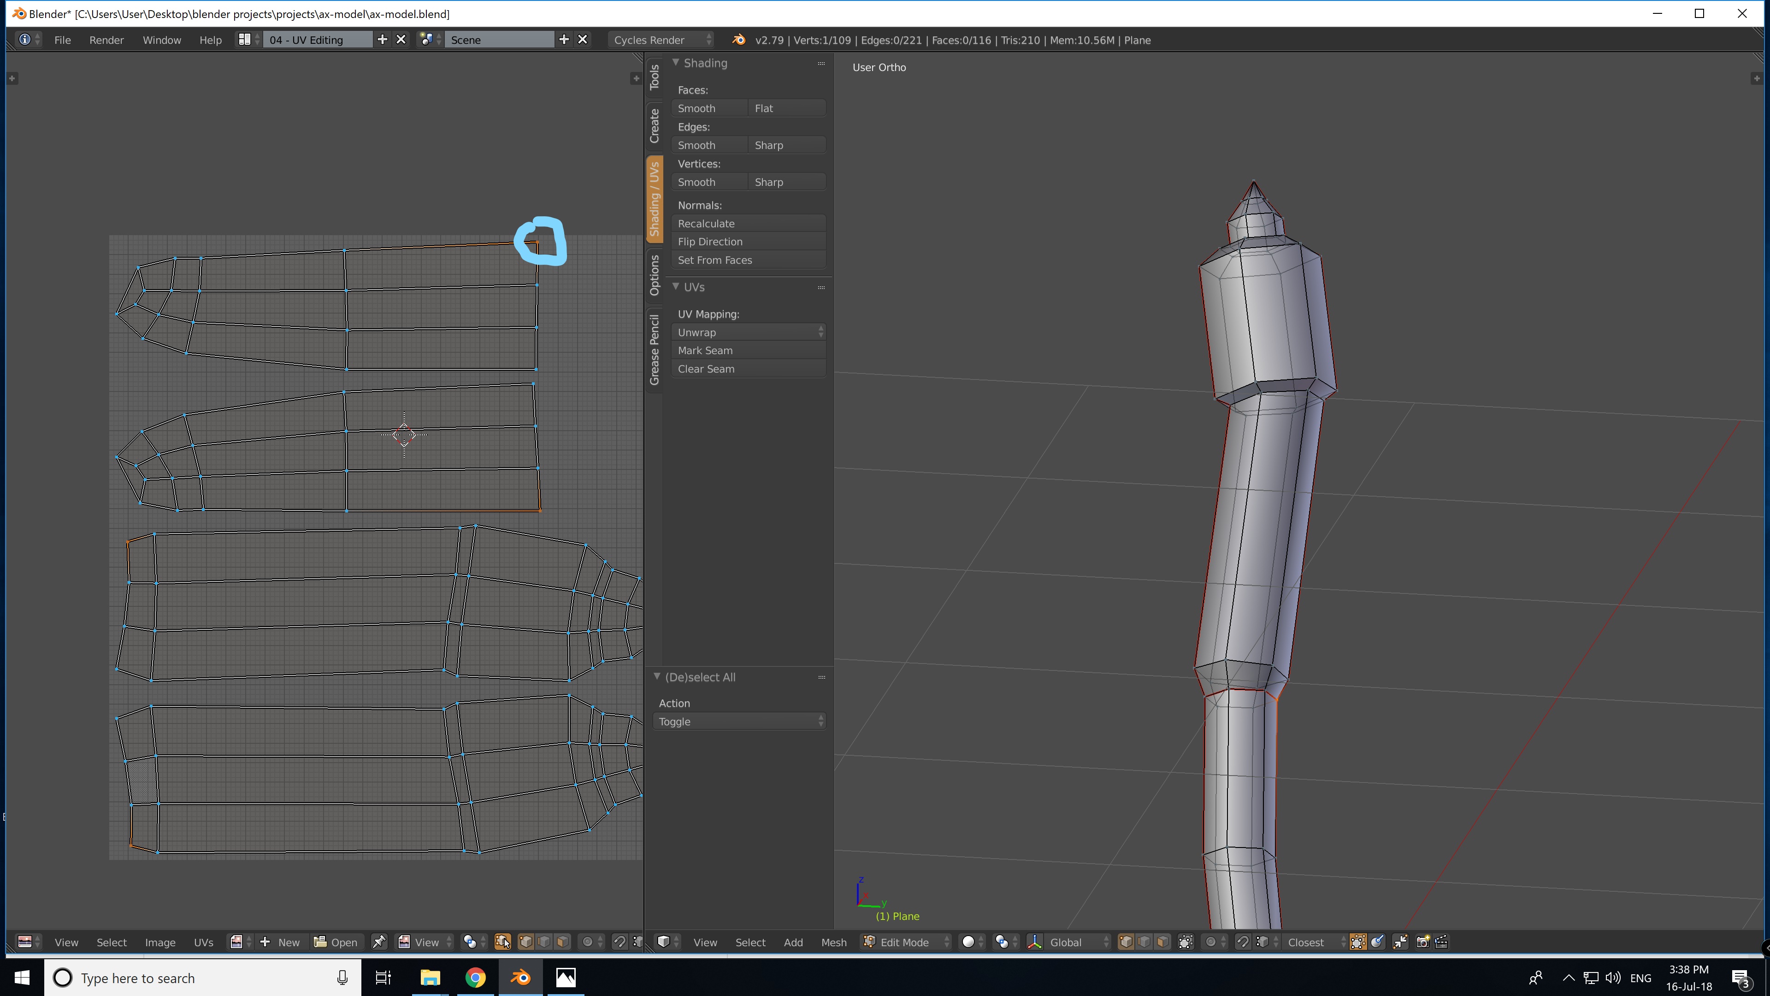Open the Toggle action dropdown

click(x=739, y=721)
